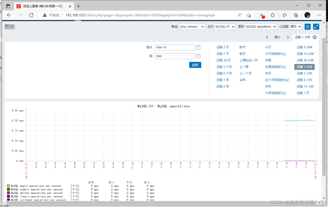Refresh the page with the reload icon
Viewport: 328px width, 207px height.
[31, 15]
